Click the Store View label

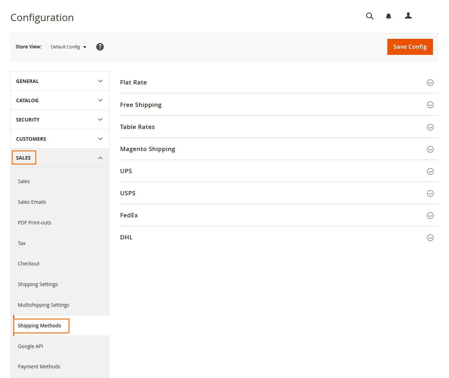coord(29,47)
